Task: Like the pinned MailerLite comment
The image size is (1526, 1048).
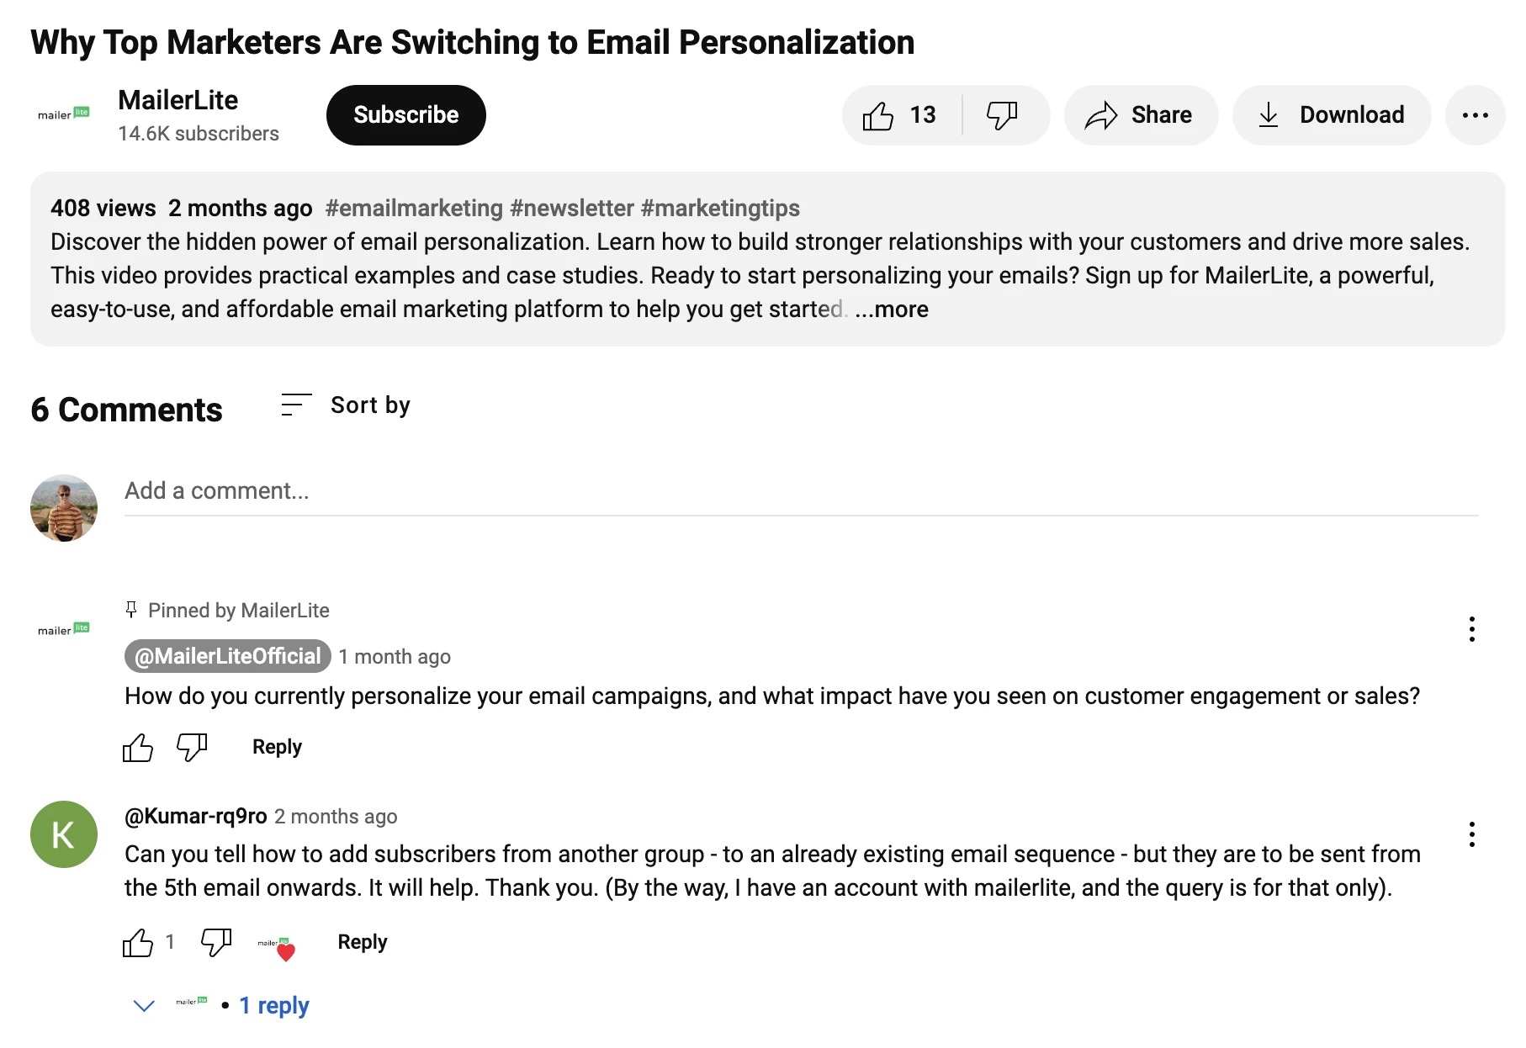Action: click(x=138, y=747)
